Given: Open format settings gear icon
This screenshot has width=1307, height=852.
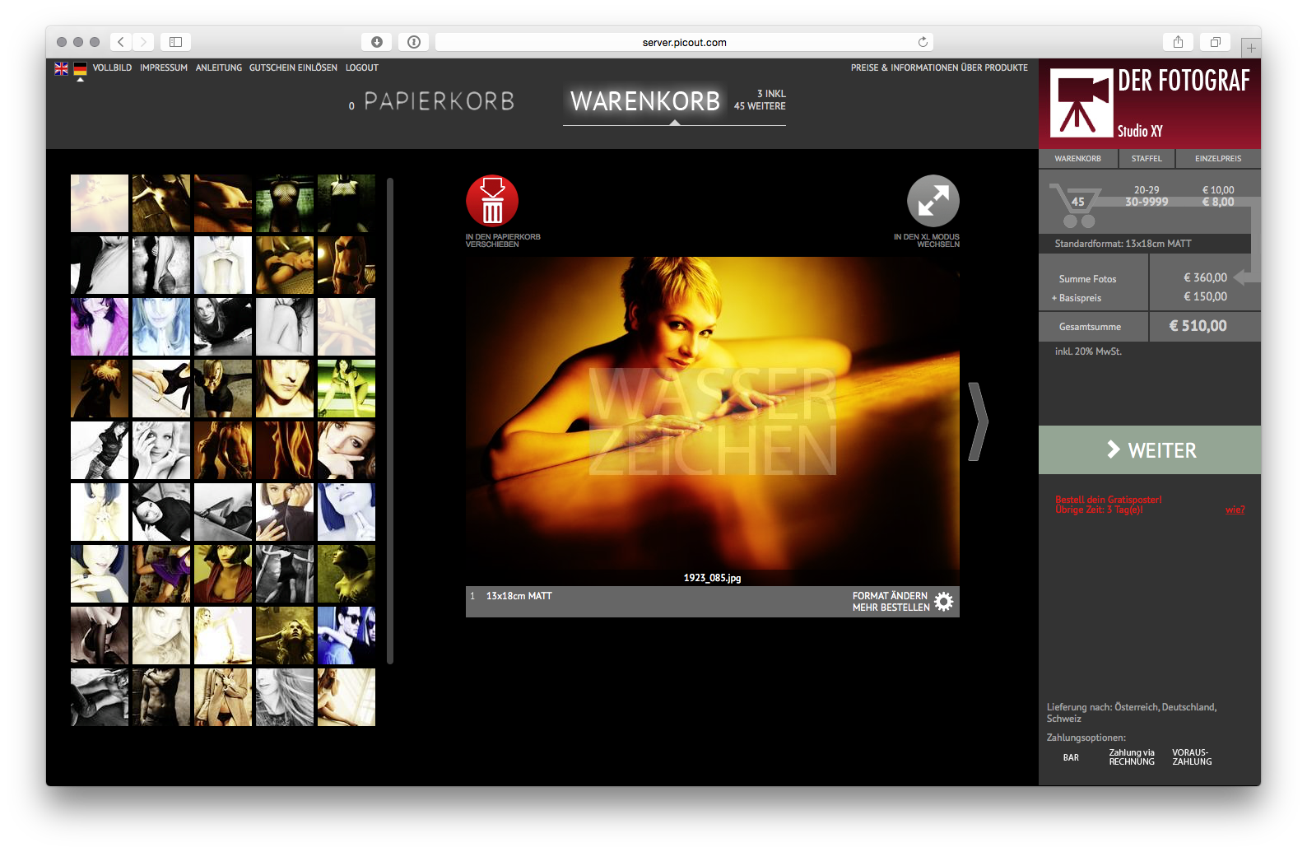Looking at the screenshot, I should (944, 601).
